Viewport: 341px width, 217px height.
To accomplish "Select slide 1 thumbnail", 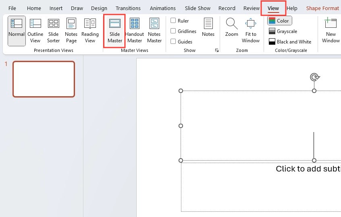I will (44, 79).
